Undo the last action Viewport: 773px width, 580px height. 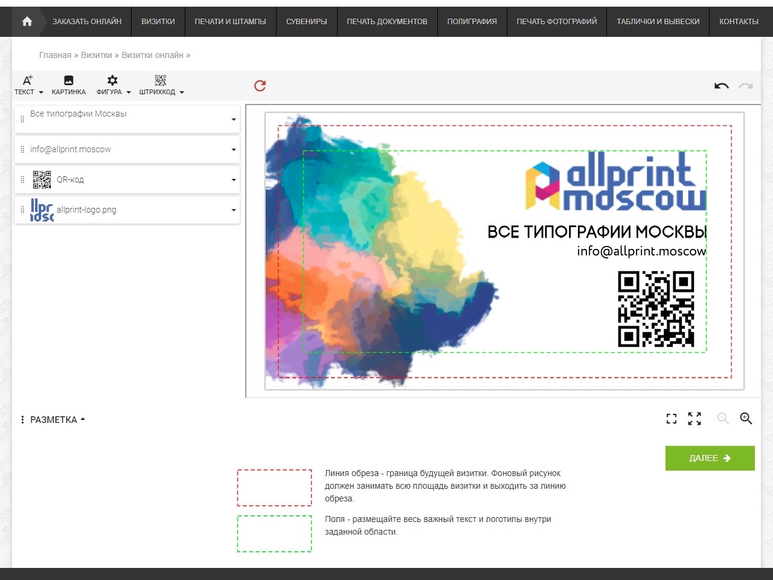[x=721, y=86]
